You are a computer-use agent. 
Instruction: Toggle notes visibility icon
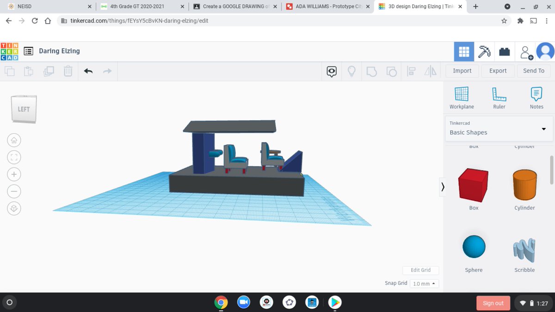[332, 71]
